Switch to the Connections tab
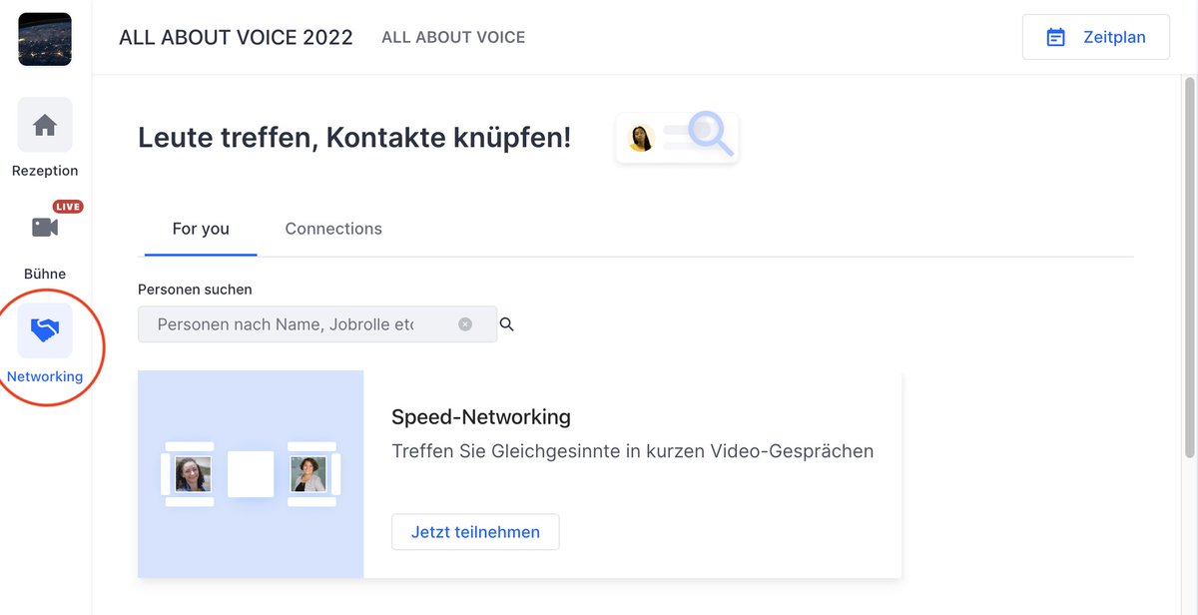Viewport: 1198px width, 615px height. [333, 229]
